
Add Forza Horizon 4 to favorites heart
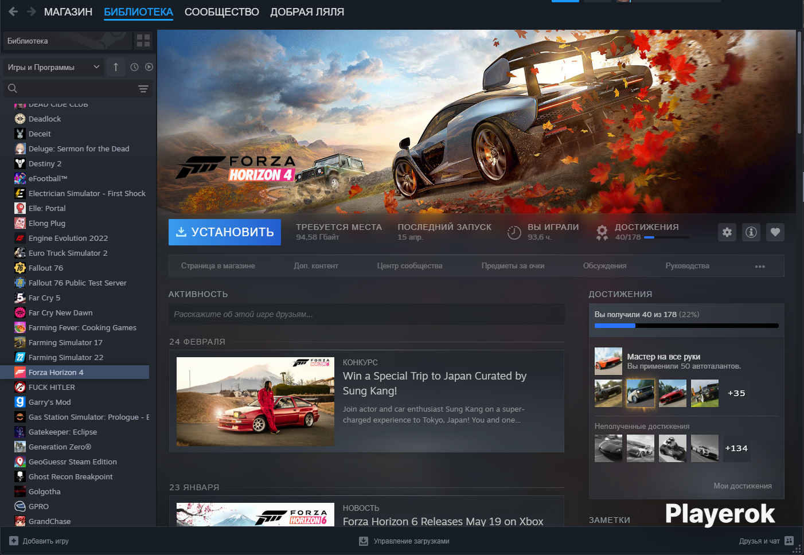coord(775,232)
